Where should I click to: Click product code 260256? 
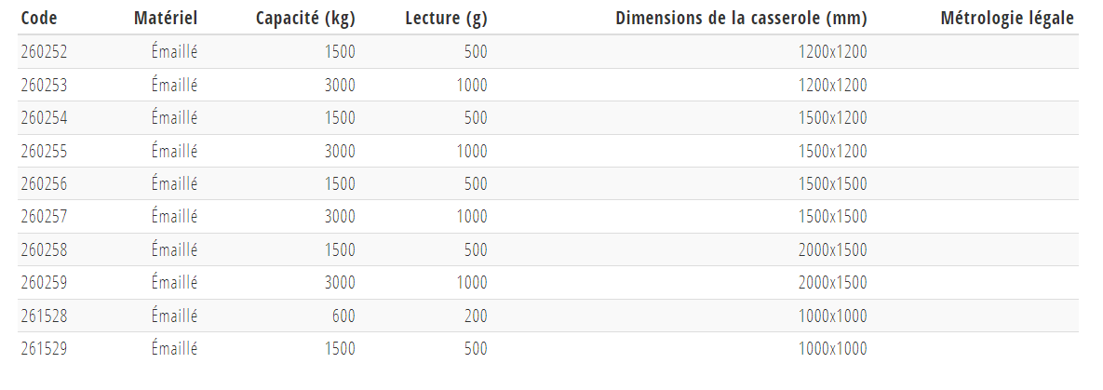tap(44, 184)
